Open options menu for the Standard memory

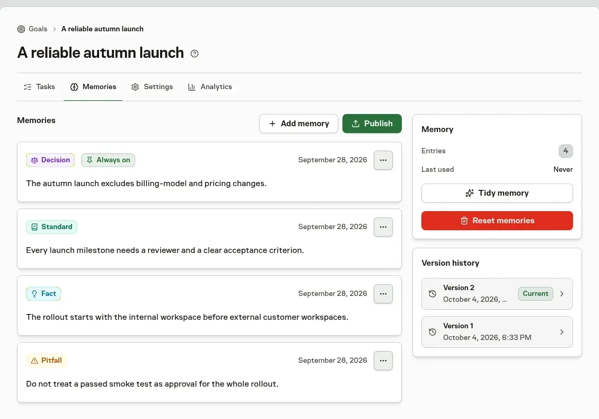click(x=383, y=227)
